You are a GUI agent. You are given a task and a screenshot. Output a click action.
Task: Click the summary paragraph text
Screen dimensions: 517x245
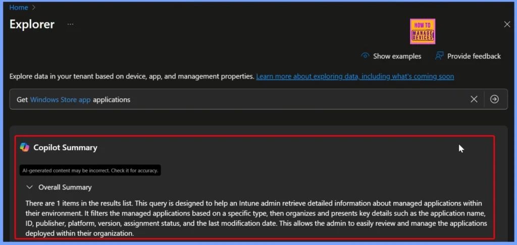pos(256,218)
